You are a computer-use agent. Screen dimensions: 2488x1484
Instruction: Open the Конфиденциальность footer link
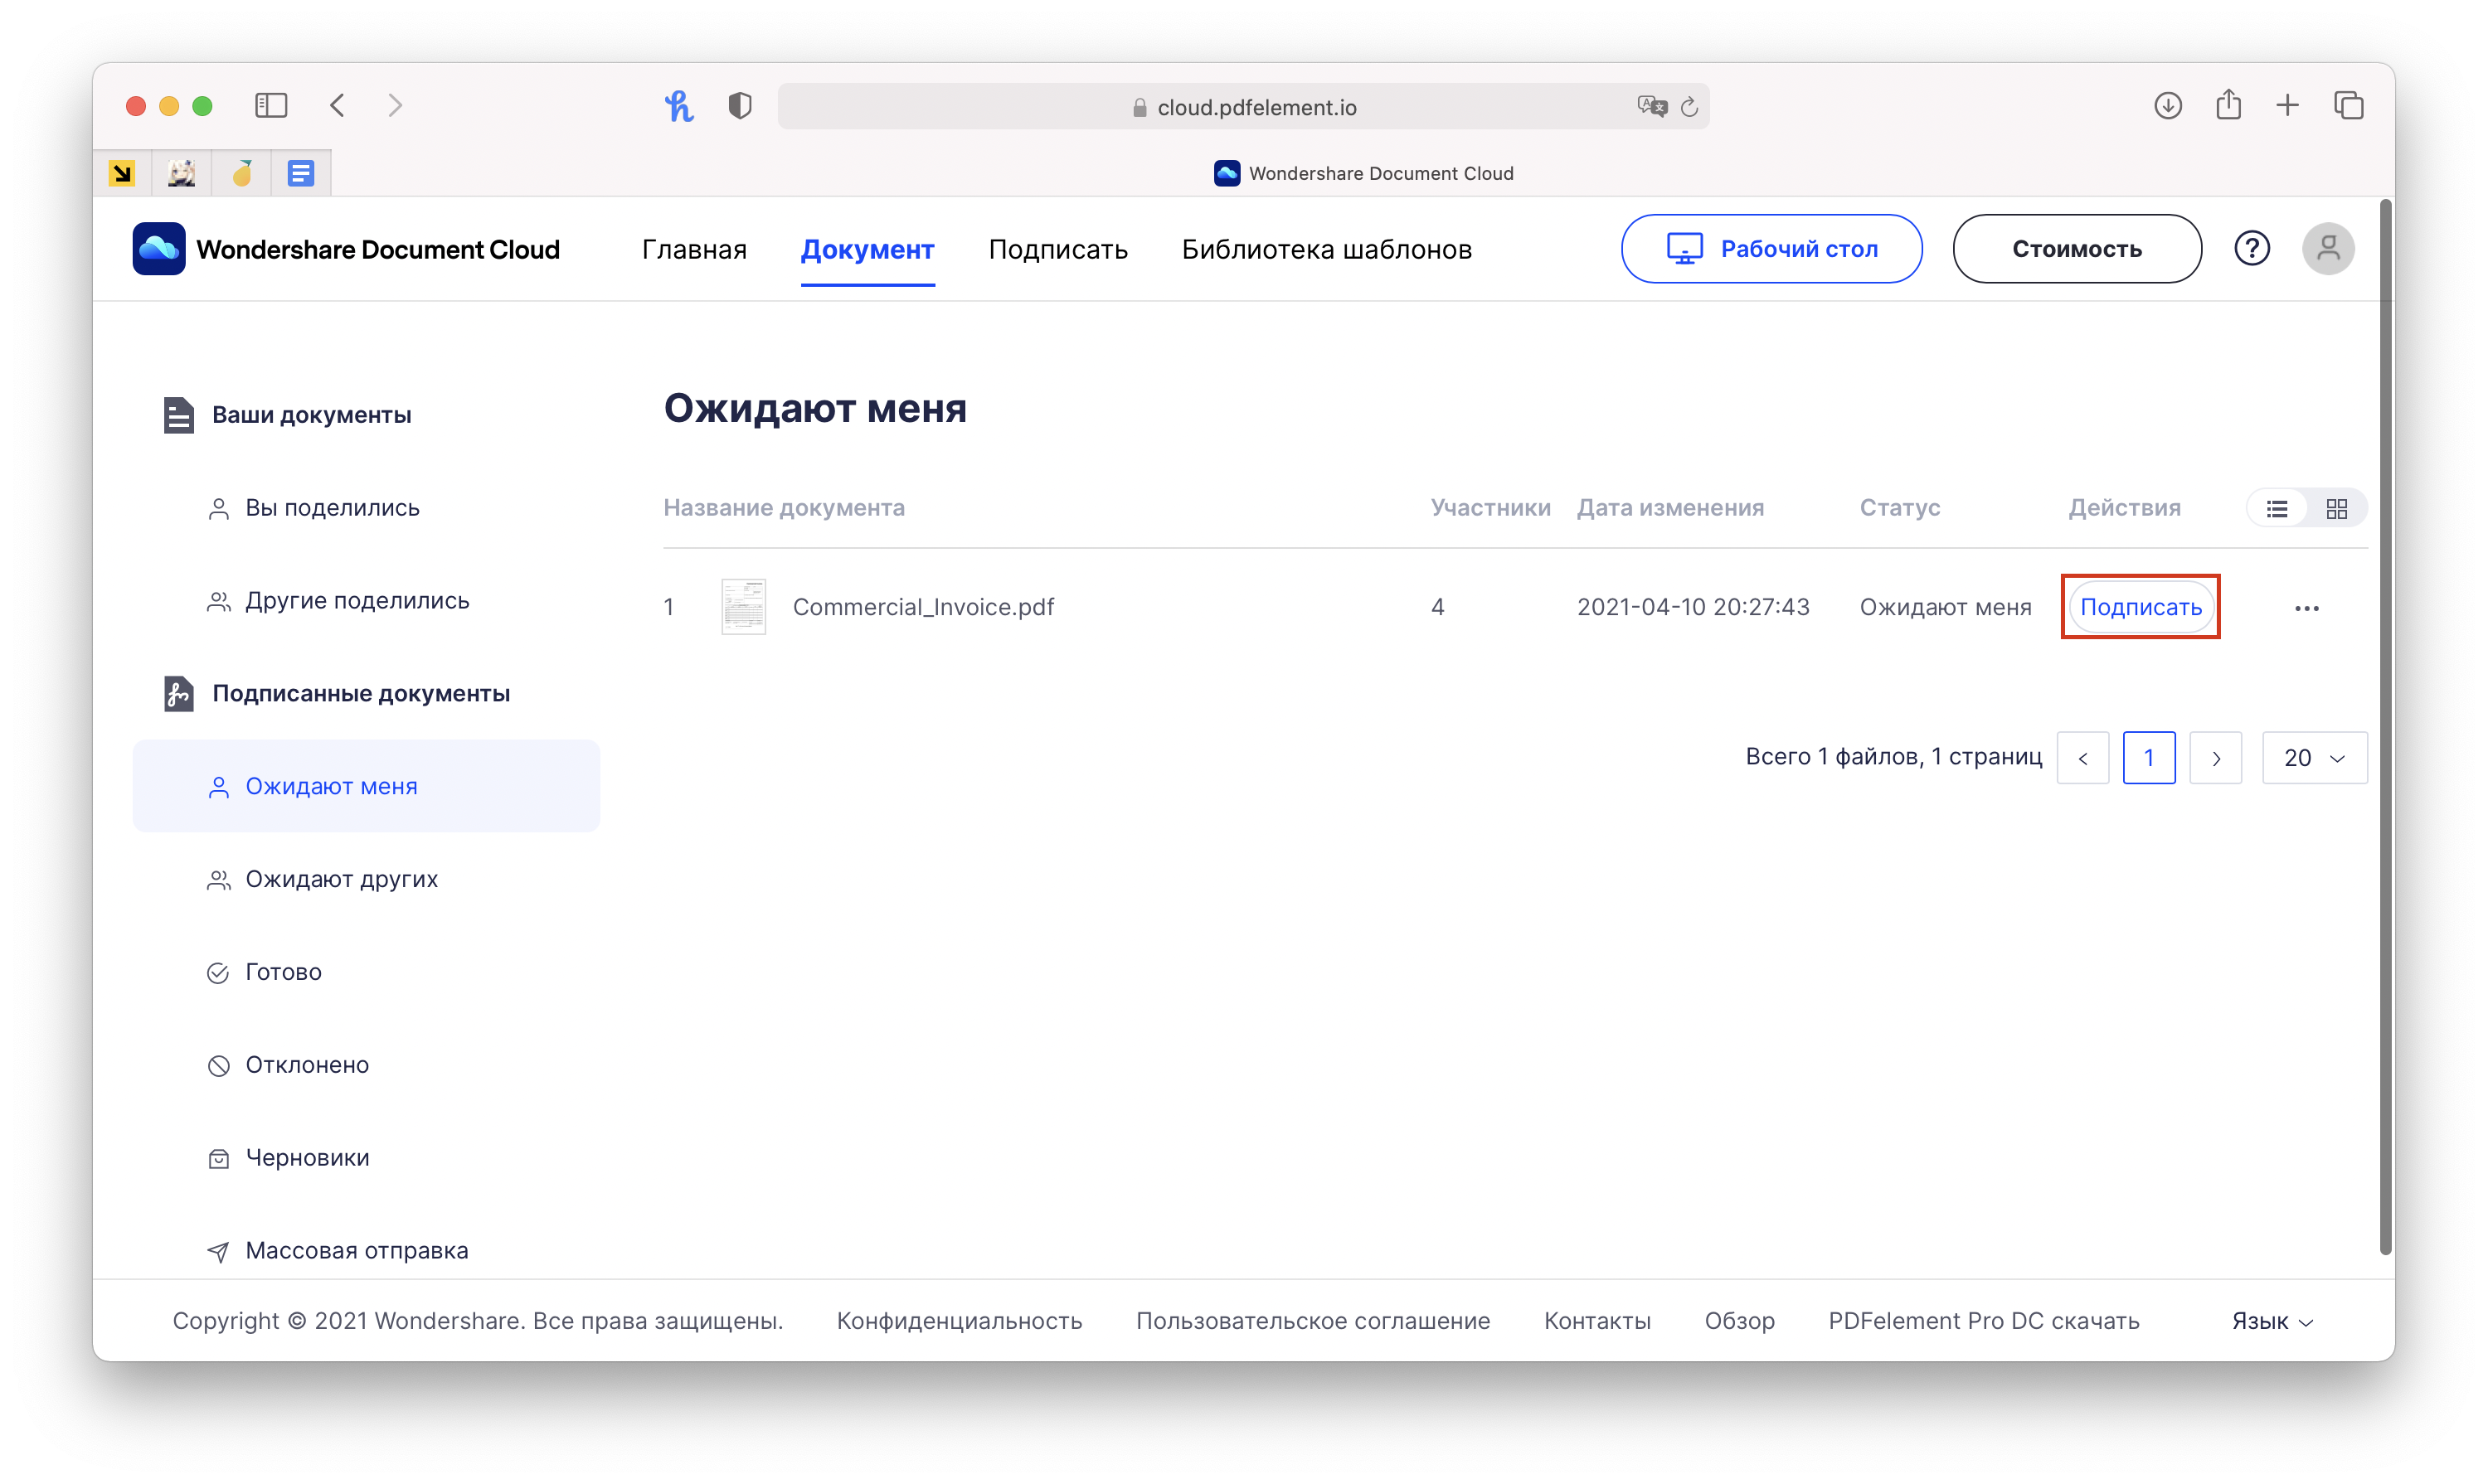960,1321
